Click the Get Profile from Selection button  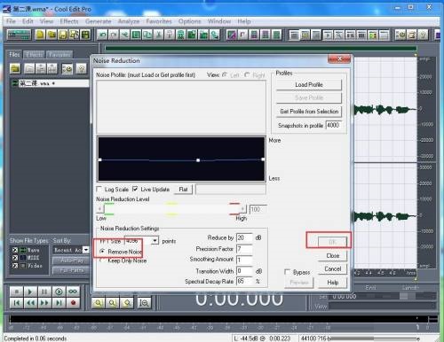coord(309,112)
